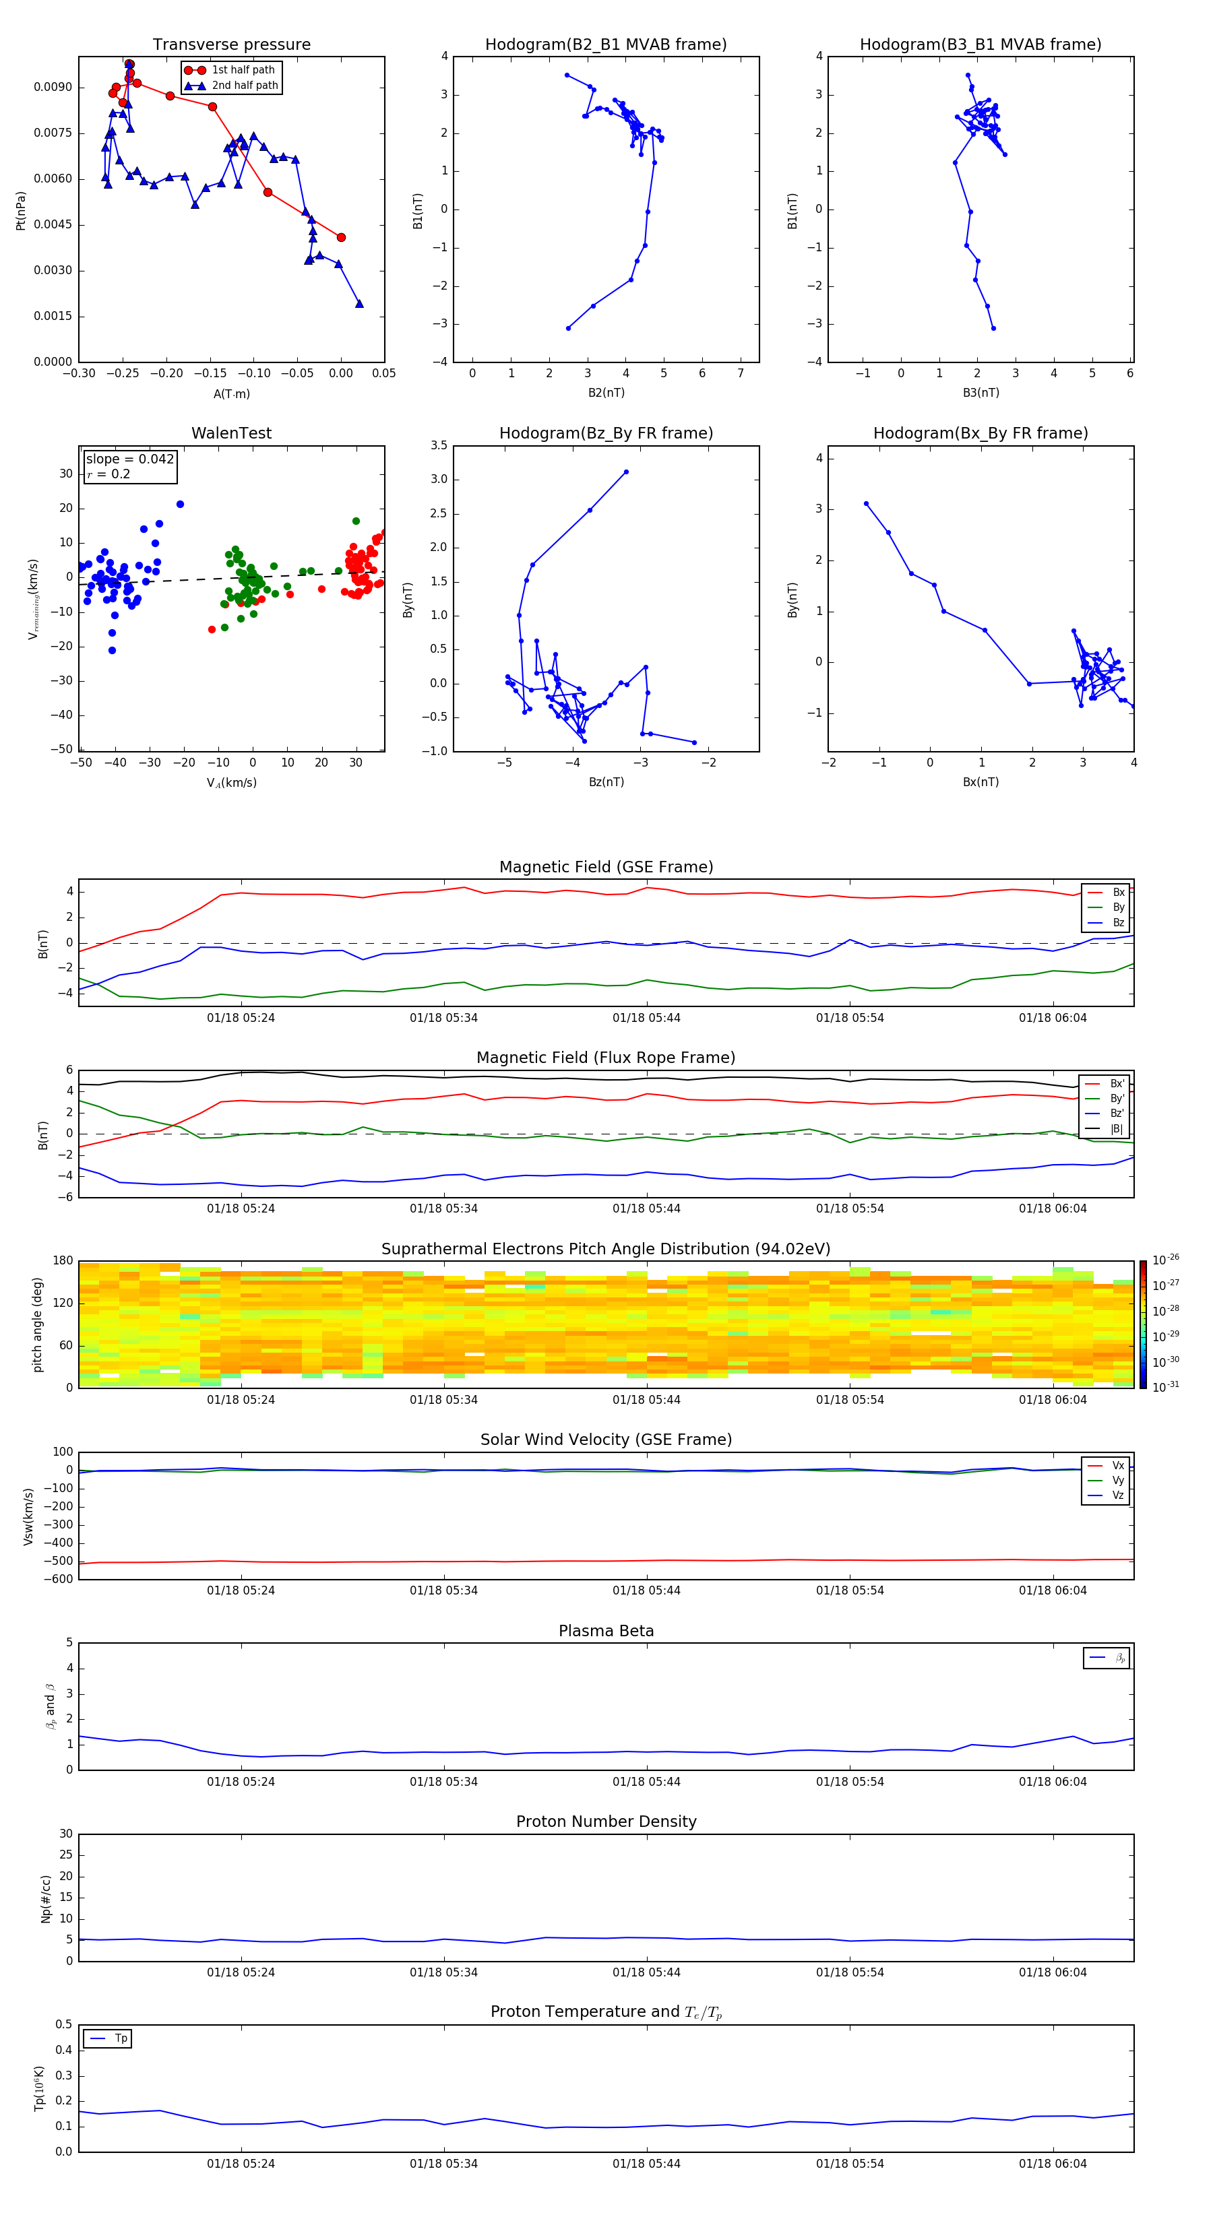
Task: Click '01/18 05:44' tick under Proton Number Density
Action: pyautogui.click(x=647, y=1972)
